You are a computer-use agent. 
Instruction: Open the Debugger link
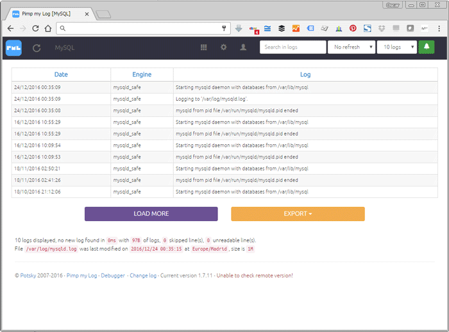113,276
